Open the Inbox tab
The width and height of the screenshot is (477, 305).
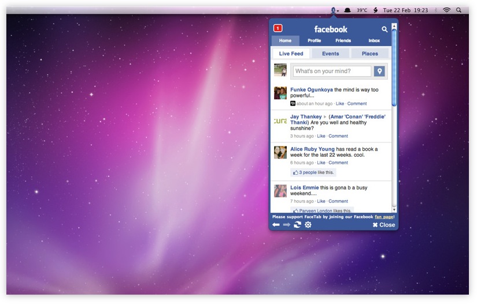[x=374, y=40]
